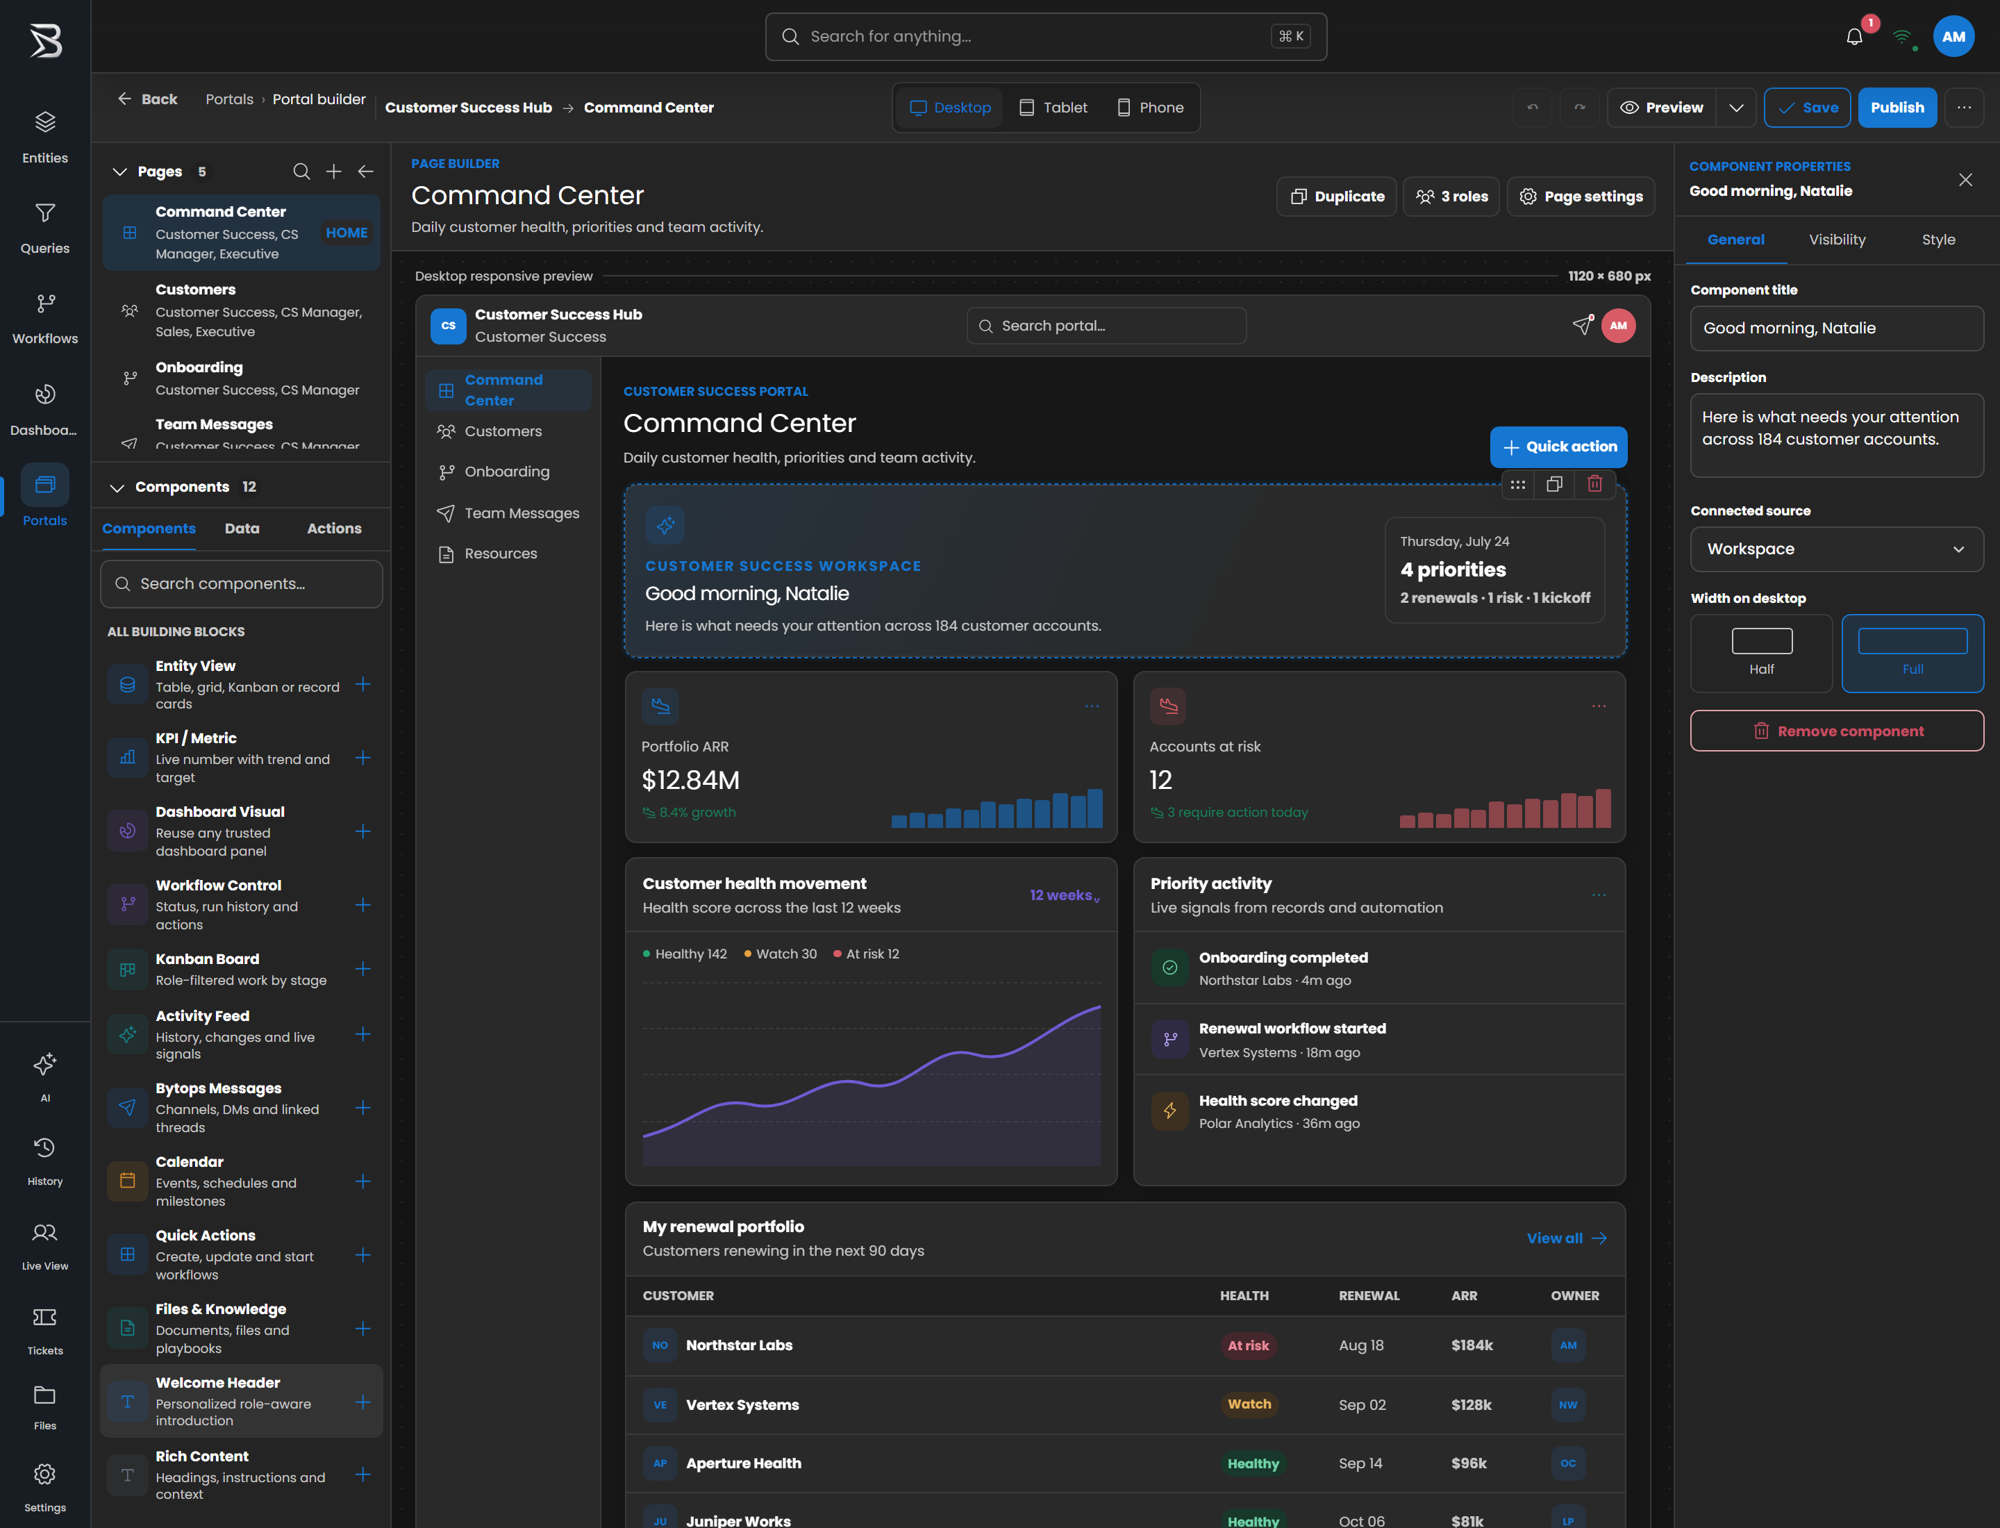Click the Publish button
The image size is (2000, 1528).
[x=1897, y=108]
